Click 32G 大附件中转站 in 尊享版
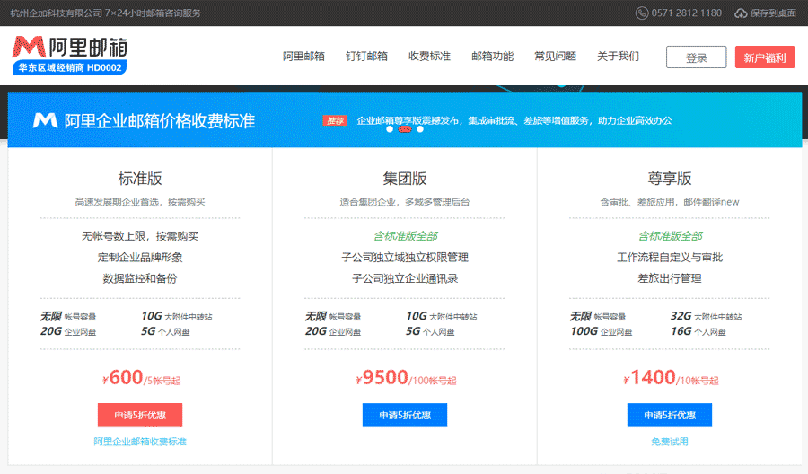Viewport: 808px width, 474px height. [706, 316]
